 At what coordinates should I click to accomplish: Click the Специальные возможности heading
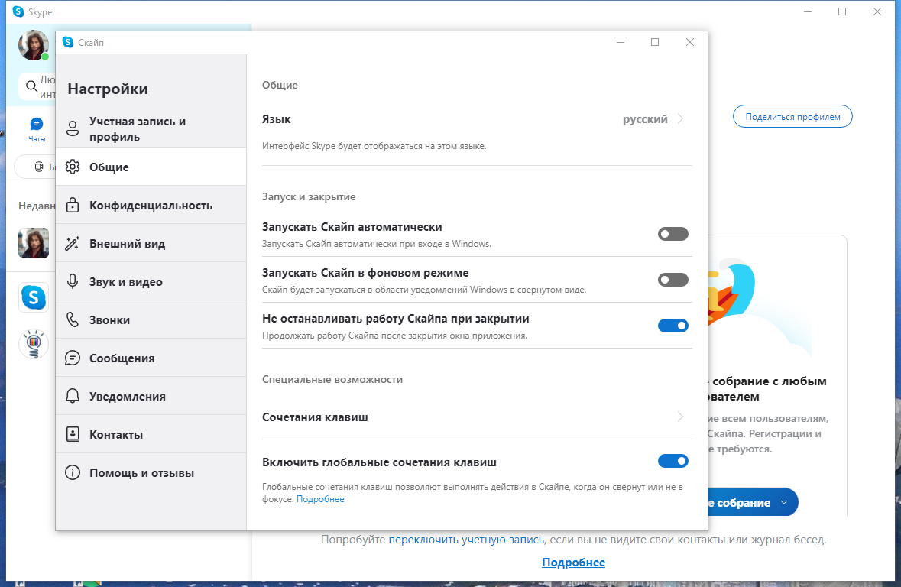[332, 379]
